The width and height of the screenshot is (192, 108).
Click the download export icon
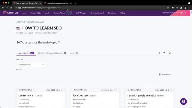[x=164, y=53]
